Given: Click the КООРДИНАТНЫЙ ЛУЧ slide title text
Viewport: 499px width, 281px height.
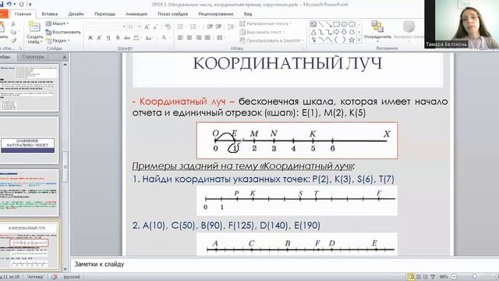Looking at the screenshot, I should [x=288, y=63].
